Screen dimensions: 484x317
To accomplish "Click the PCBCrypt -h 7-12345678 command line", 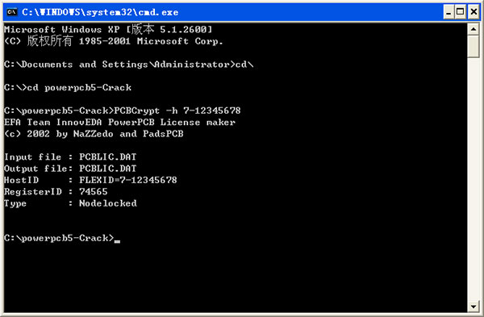I will [123, 111].
